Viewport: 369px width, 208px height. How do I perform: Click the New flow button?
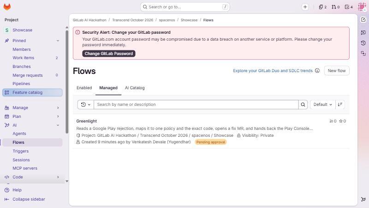[x=337, y=71]
